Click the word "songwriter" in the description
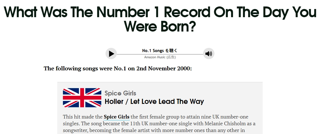Image resolution: width=327 pixels, height=134 pixels. tap(75, 130)
